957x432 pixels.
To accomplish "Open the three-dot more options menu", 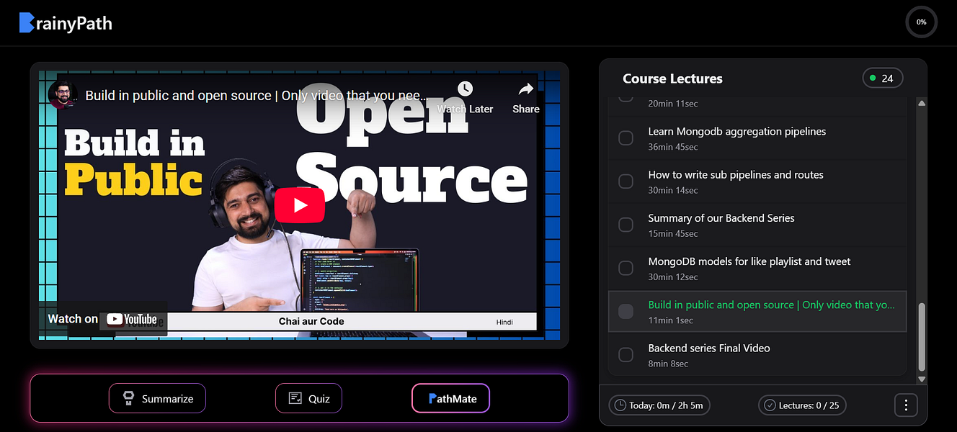I will (906, 405).
